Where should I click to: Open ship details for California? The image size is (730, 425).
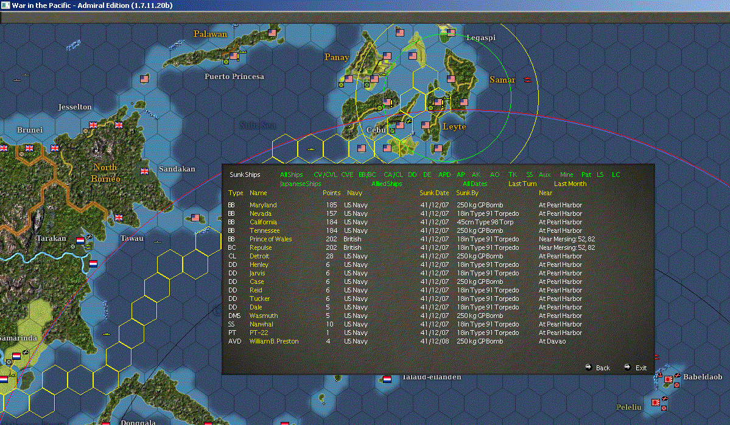pyautogui.click(x=263, y=223)
